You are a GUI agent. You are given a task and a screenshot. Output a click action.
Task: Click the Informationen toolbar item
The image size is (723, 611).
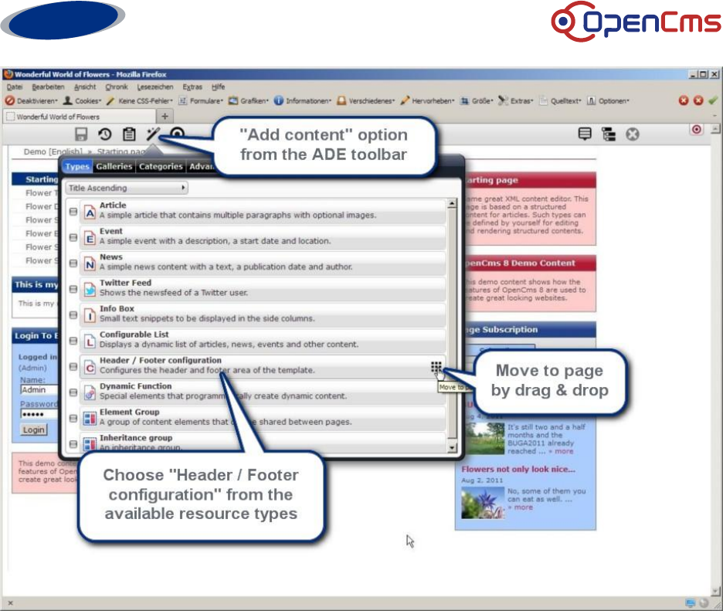(303, 100)
